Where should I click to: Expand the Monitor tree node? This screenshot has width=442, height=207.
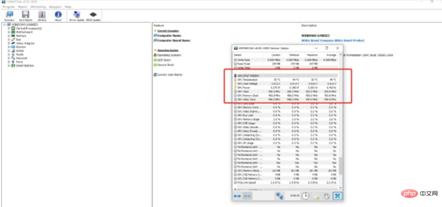9,47
